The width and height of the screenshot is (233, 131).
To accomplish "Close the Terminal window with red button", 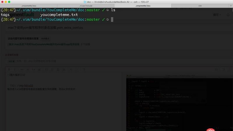I will 2,2.
